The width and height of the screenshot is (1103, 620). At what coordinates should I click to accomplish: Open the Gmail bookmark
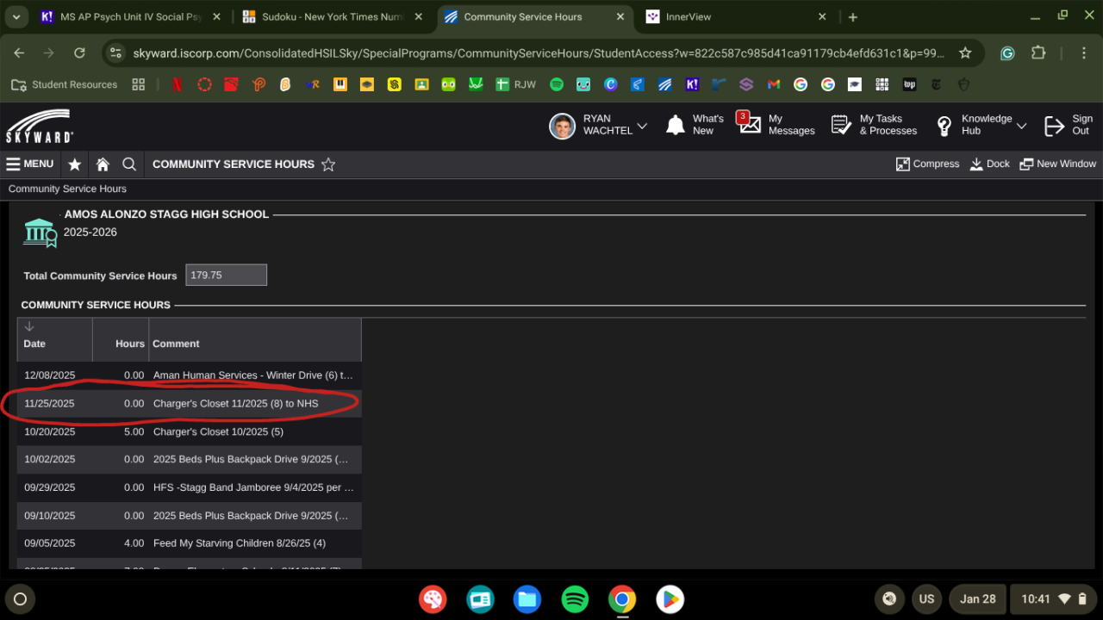774,84
